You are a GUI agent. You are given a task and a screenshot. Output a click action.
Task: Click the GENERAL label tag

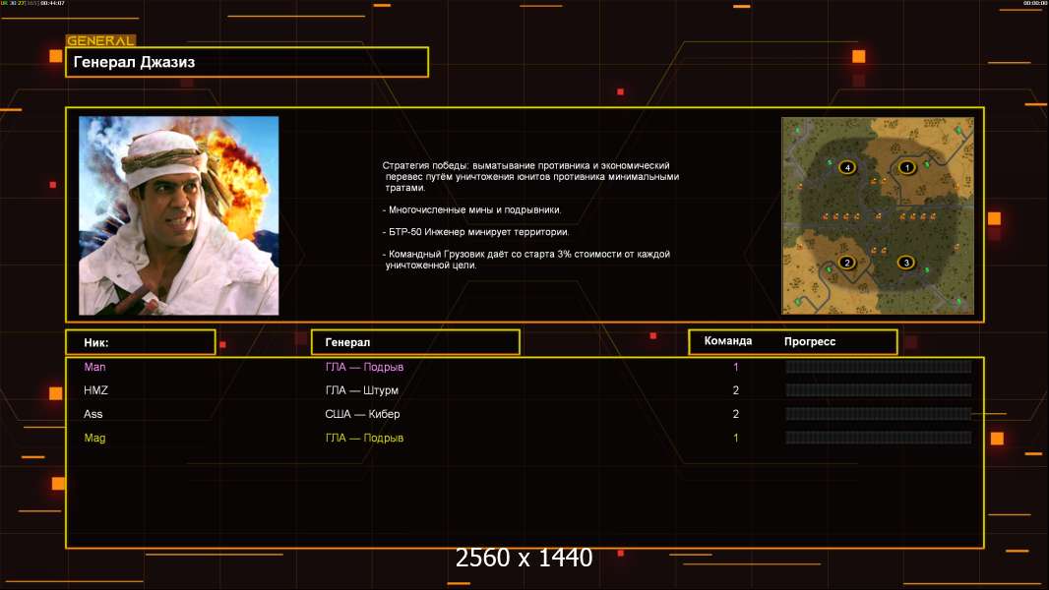[100, 40]
